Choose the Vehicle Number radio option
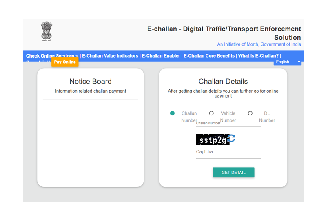The image size is (319, 215). point(211,113)
